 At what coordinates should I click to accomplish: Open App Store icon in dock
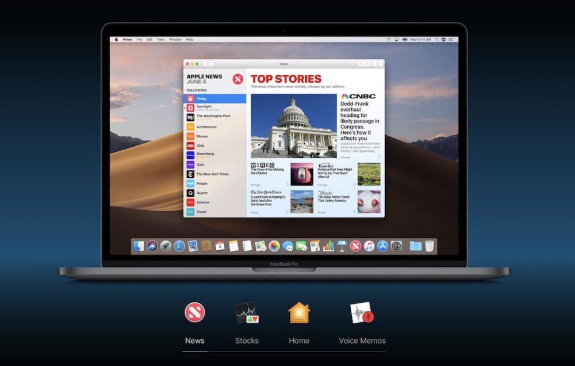382,246
